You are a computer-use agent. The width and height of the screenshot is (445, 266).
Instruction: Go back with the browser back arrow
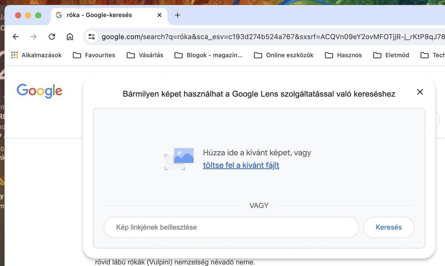pyautogui.click(x=16, y=37)
